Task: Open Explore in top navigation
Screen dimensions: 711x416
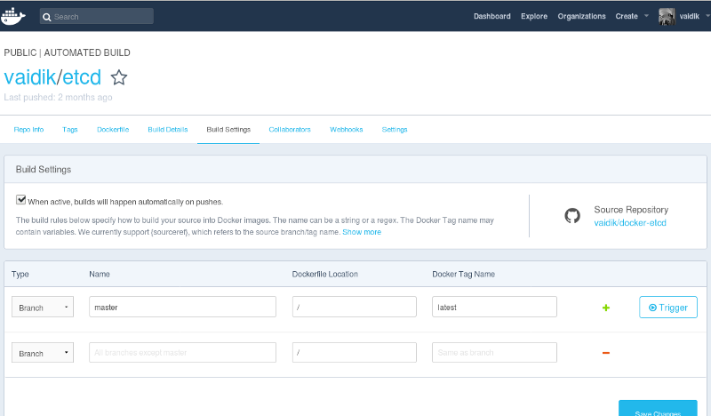Action: coord(534,16)
